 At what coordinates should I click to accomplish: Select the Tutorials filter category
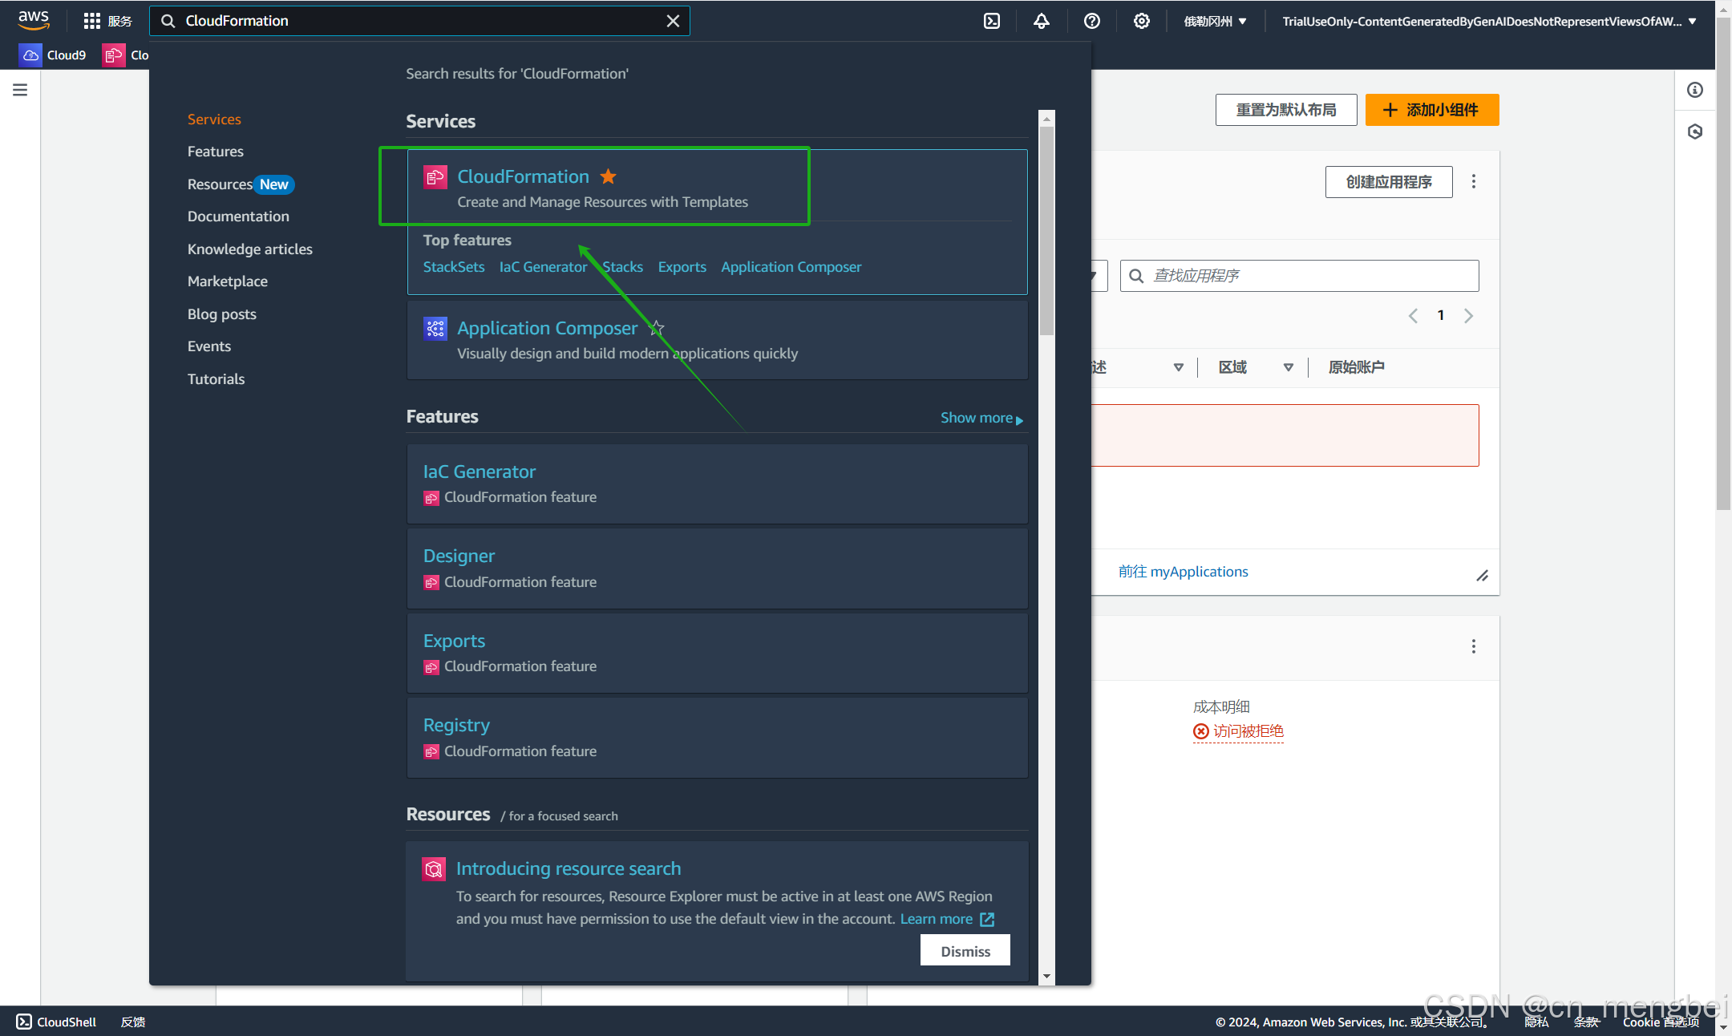tap(216, 379)
